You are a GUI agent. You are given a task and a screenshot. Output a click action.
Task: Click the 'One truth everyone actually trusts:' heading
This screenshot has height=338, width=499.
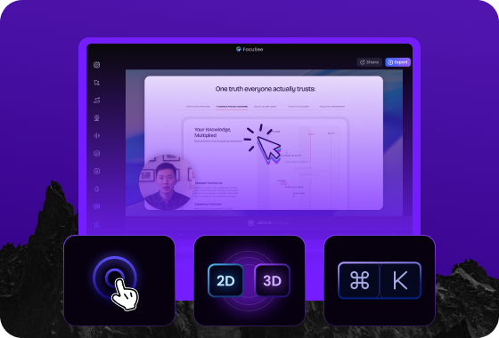coord(266,89)
